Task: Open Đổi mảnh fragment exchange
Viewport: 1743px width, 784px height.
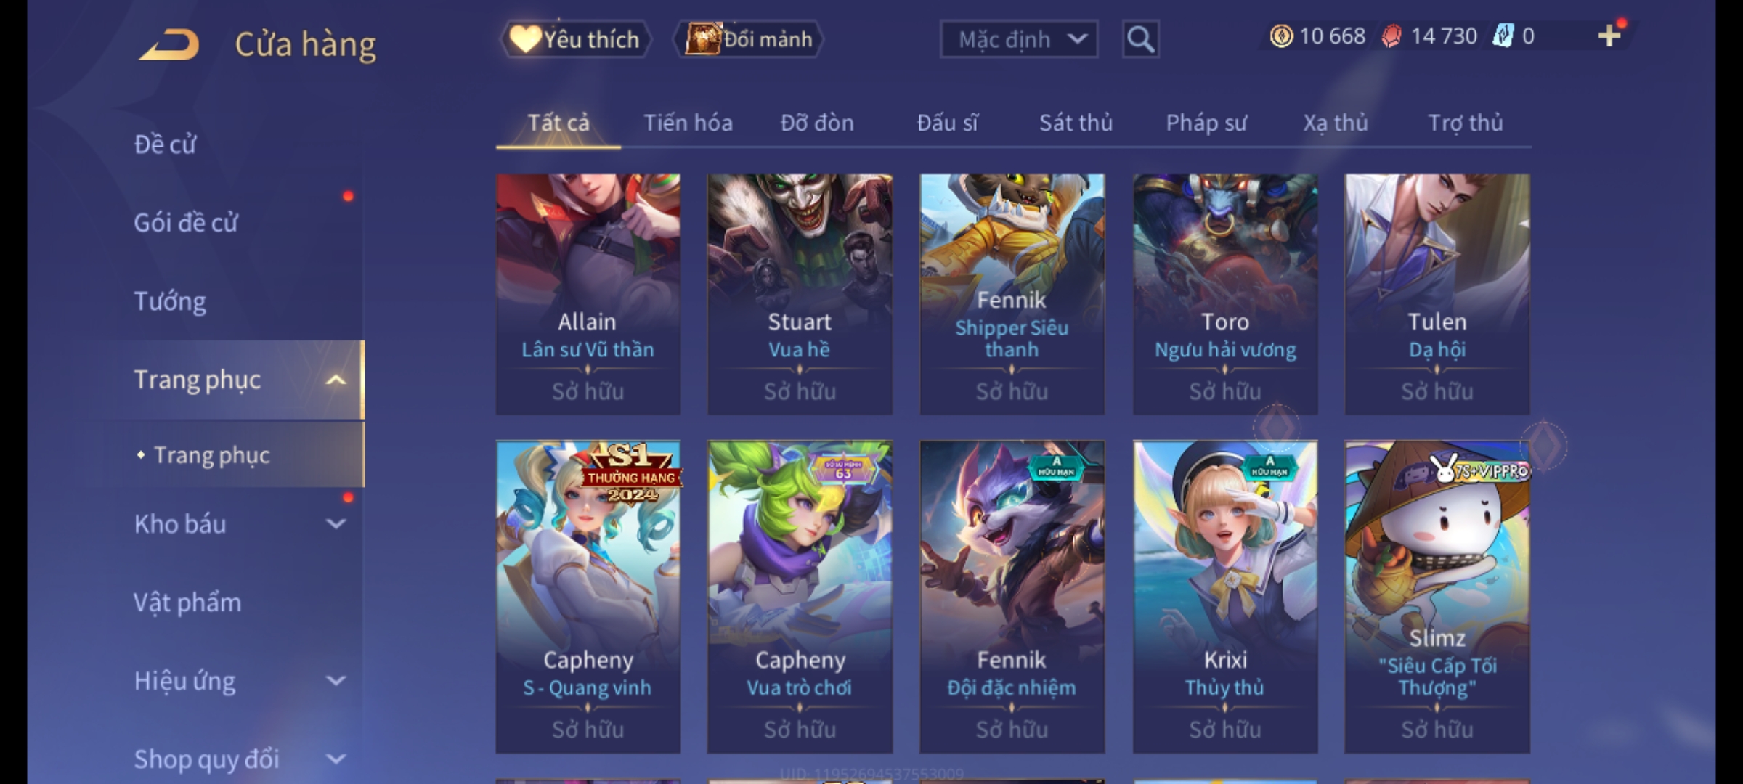Action: (749, 39)
